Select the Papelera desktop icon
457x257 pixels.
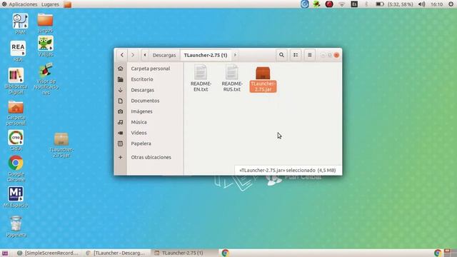16,226
